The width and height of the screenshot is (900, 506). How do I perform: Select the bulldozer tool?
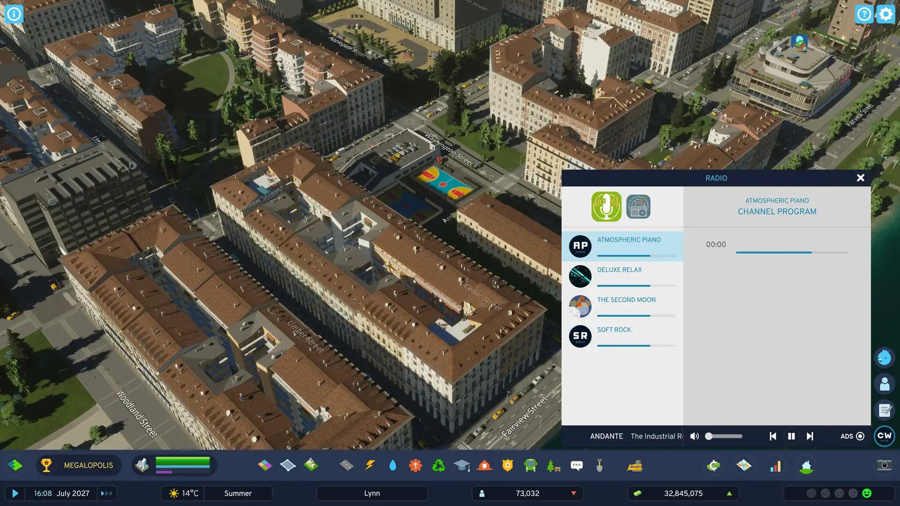635,465
